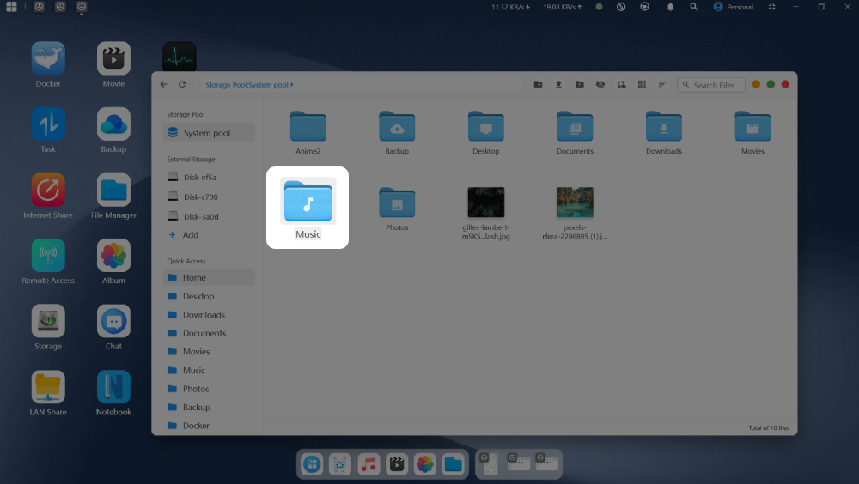Open the Music folder
The width and height of the screenshot is (859, 484).
point(308,203)
